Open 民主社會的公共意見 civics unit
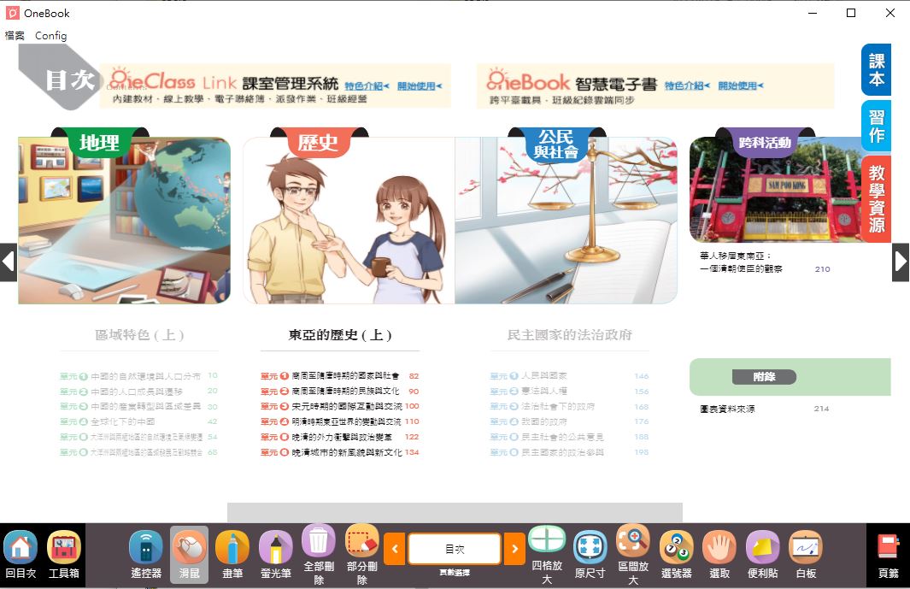 [569, 437]
